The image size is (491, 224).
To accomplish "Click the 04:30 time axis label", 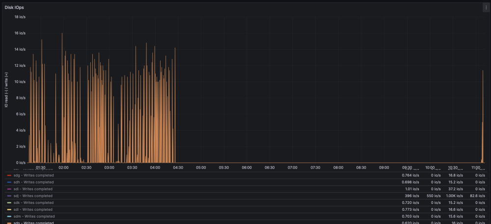I will (x=178, y=168).
